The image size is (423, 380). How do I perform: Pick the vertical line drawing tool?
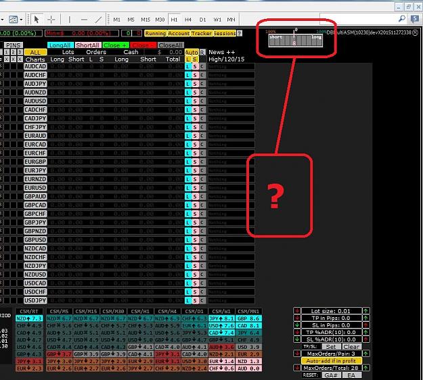tap(69, 20)
